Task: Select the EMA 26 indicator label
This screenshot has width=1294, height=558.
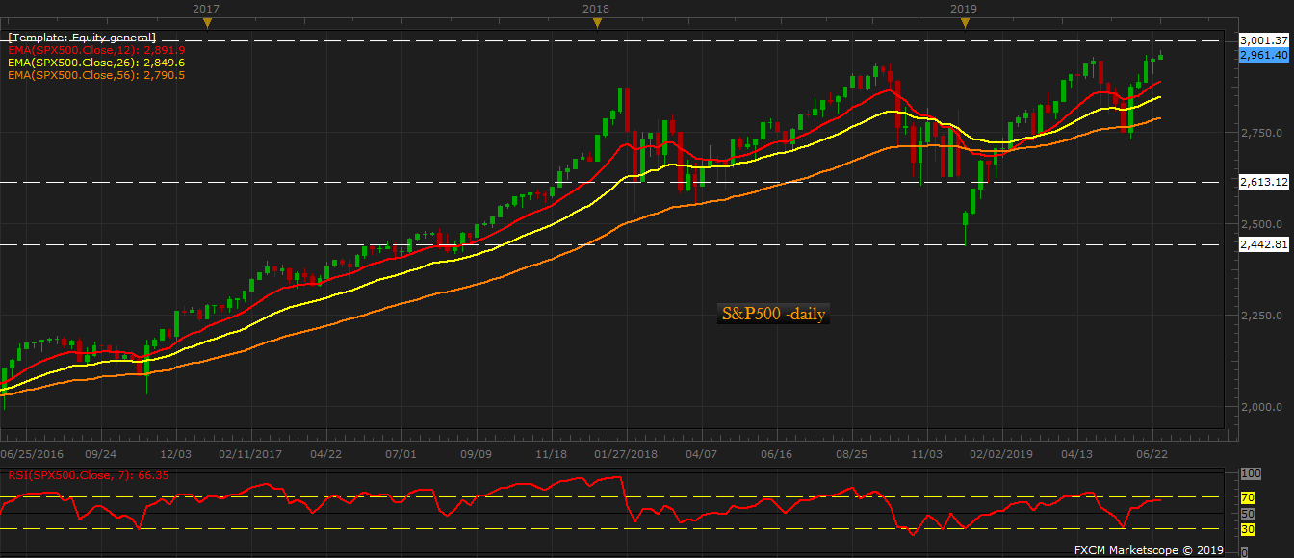Action: [x=96, y=62]
